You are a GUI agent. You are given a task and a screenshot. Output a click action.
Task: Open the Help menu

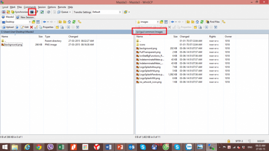click(70, 7)
